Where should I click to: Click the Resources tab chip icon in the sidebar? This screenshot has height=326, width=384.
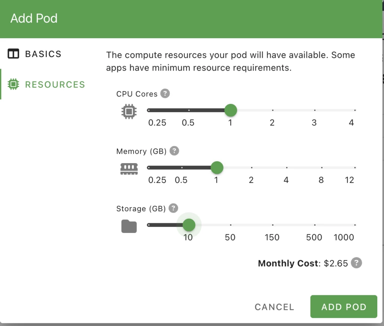point(13,84)
